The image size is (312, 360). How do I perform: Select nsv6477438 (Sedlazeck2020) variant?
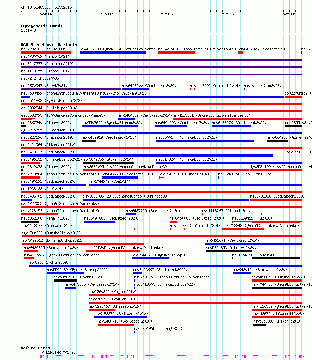(x=120, y=178)
